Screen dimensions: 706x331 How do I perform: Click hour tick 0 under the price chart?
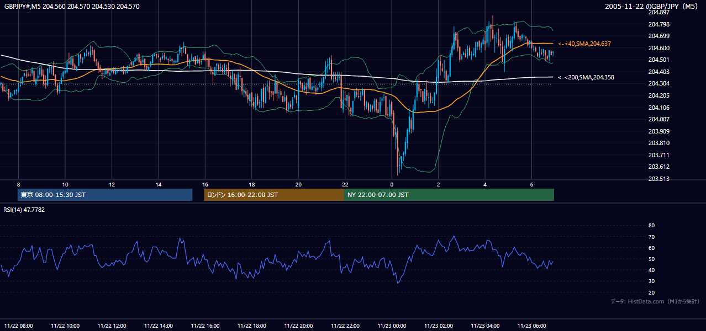point(392,184)
